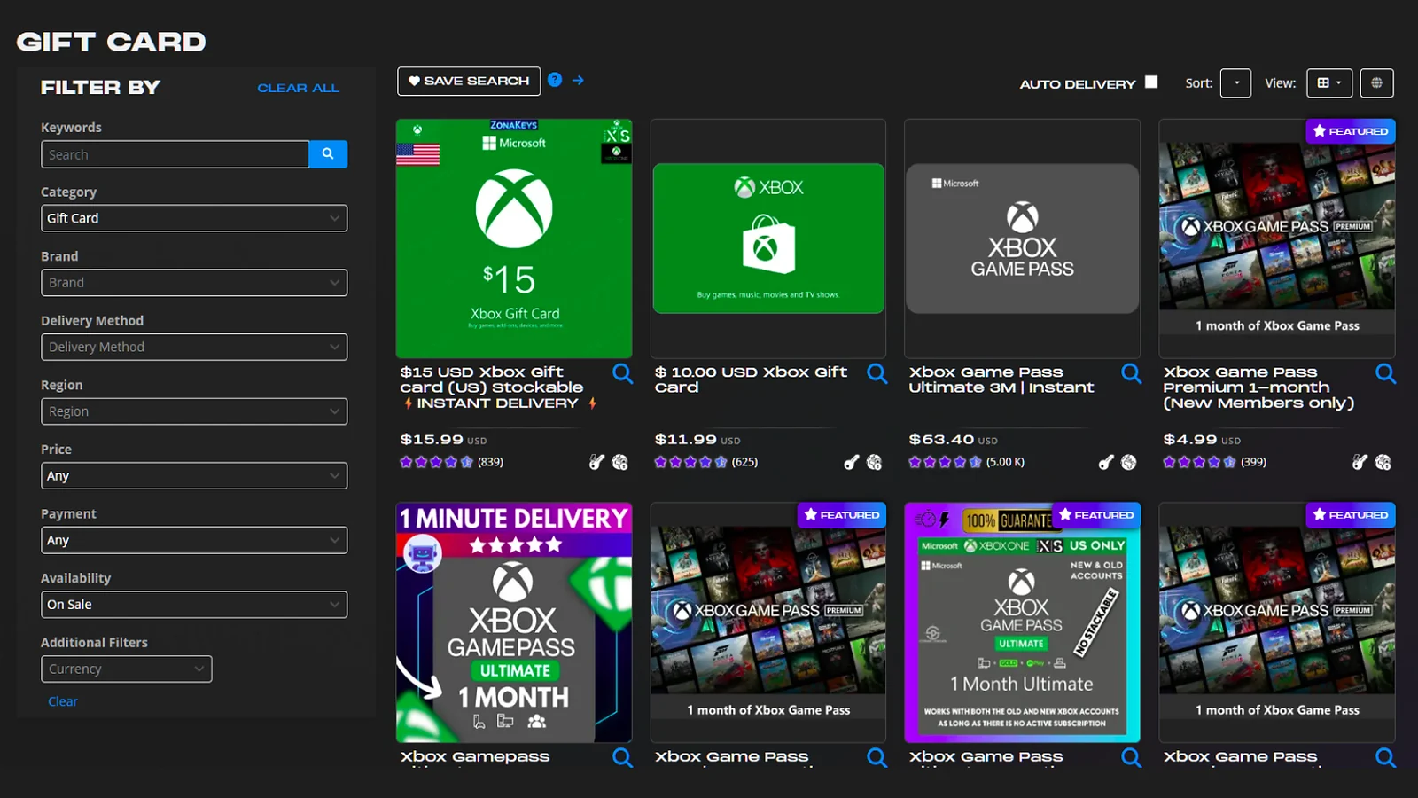Enable the Auto Delivery checkbox
Image resolution: width=1418 pixels, height=798 pixels.
(1151, 82)
